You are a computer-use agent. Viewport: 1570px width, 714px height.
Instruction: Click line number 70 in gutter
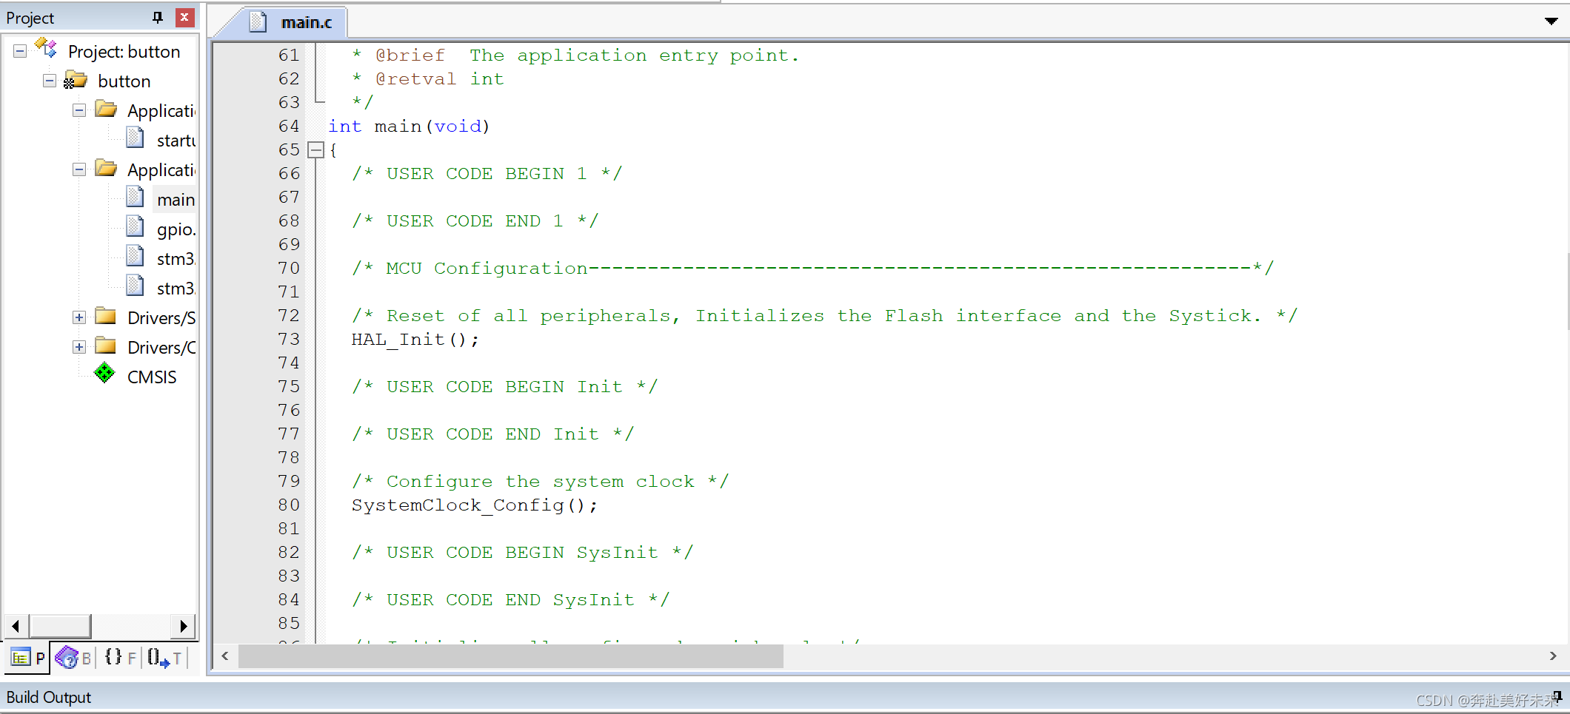pyautogui.click(x=289, y=268)
